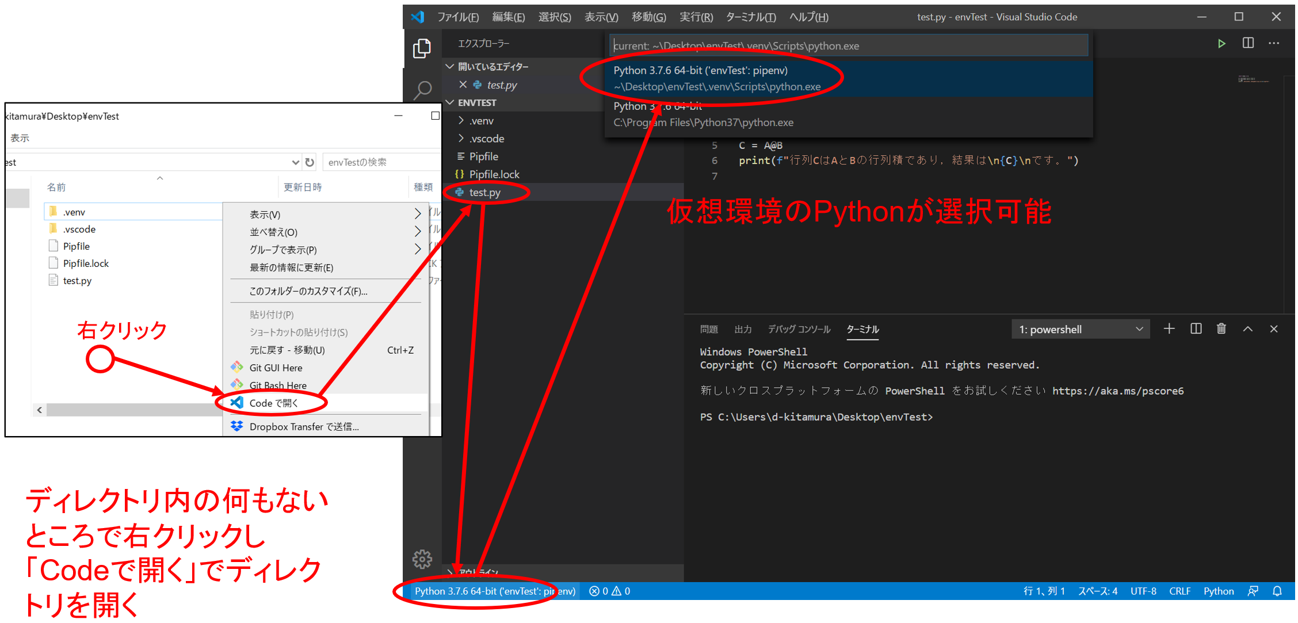Switch to the デバッグ コンソール tab
Screen dimensions: 1298x623
click(799, 330)
